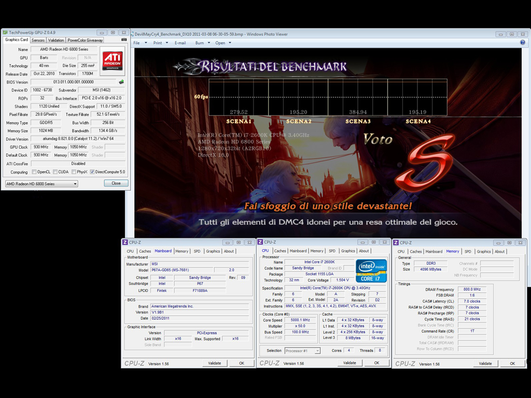This screenshot has width=531, height=398.
Task: Open the Caches tab in the middle CPU-Z window
Action: [x=280, y=251]
